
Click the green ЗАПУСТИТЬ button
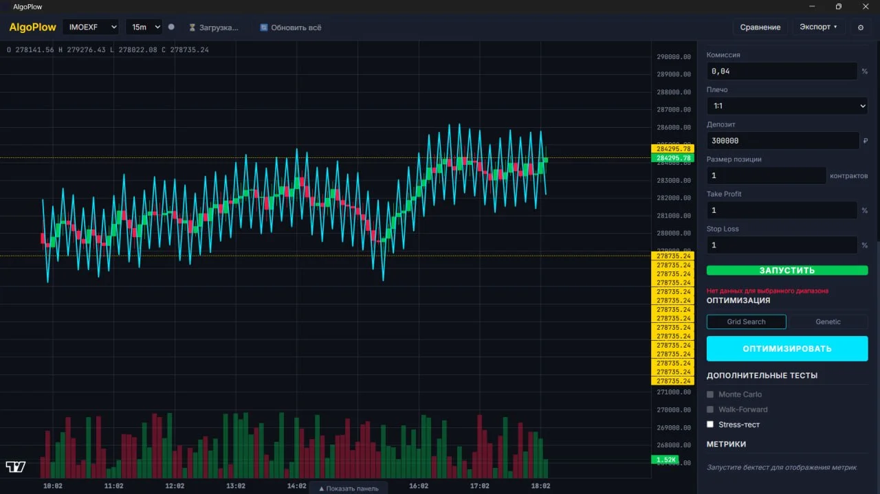tap(787, 271)
